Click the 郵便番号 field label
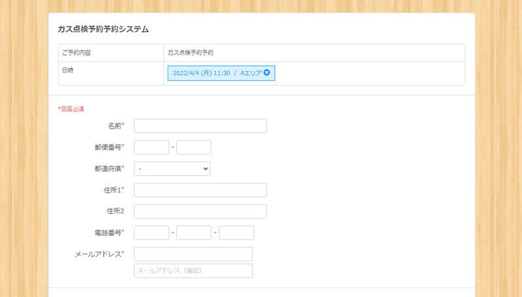The width and height of the screenshot is (522, 297). (x=109, y=147)
